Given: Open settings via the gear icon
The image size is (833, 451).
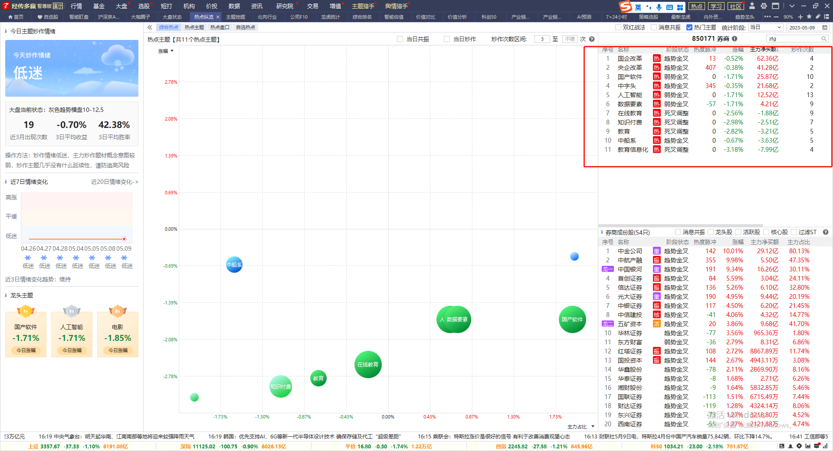Looking at the screenshot, I should tap(764, 6).
